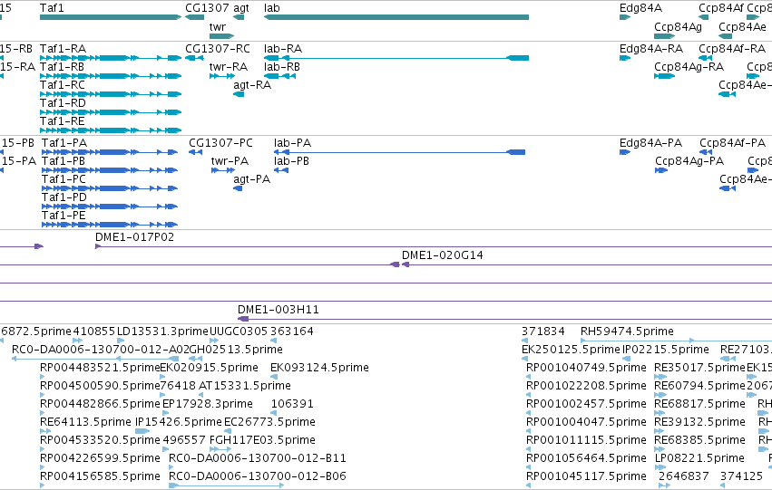The height and width of the screenshot is (490, 772).
Task: Select EST RC0-DA0006-130700-012-B11
Action: [x=258, y=459]
